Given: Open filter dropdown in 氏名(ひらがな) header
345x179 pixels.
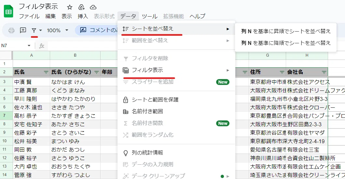Looking at the screenshot, I should 97,72.
